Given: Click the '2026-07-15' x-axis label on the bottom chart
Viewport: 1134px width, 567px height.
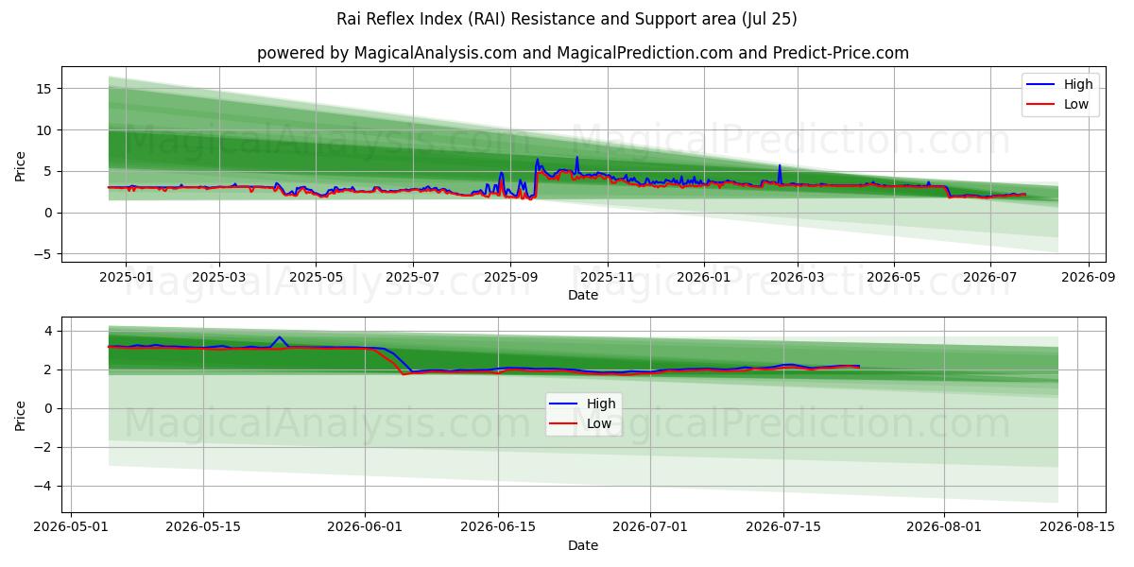Looking at the screenshot, I should pyautogui.click(x=783, y=526).
